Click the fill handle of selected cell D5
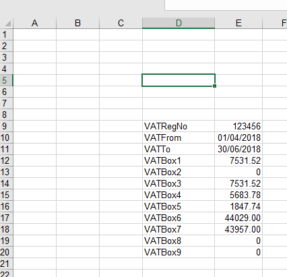The image size is (287, 277). tap(215, 86)
